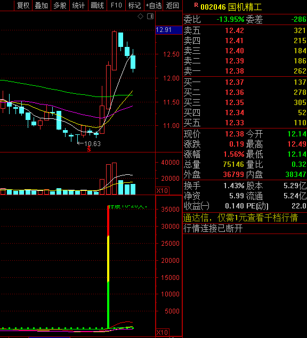Click the 卖一 volume 262
The height and width of the screenshot is (338, 307).
(x=300, y=71)
